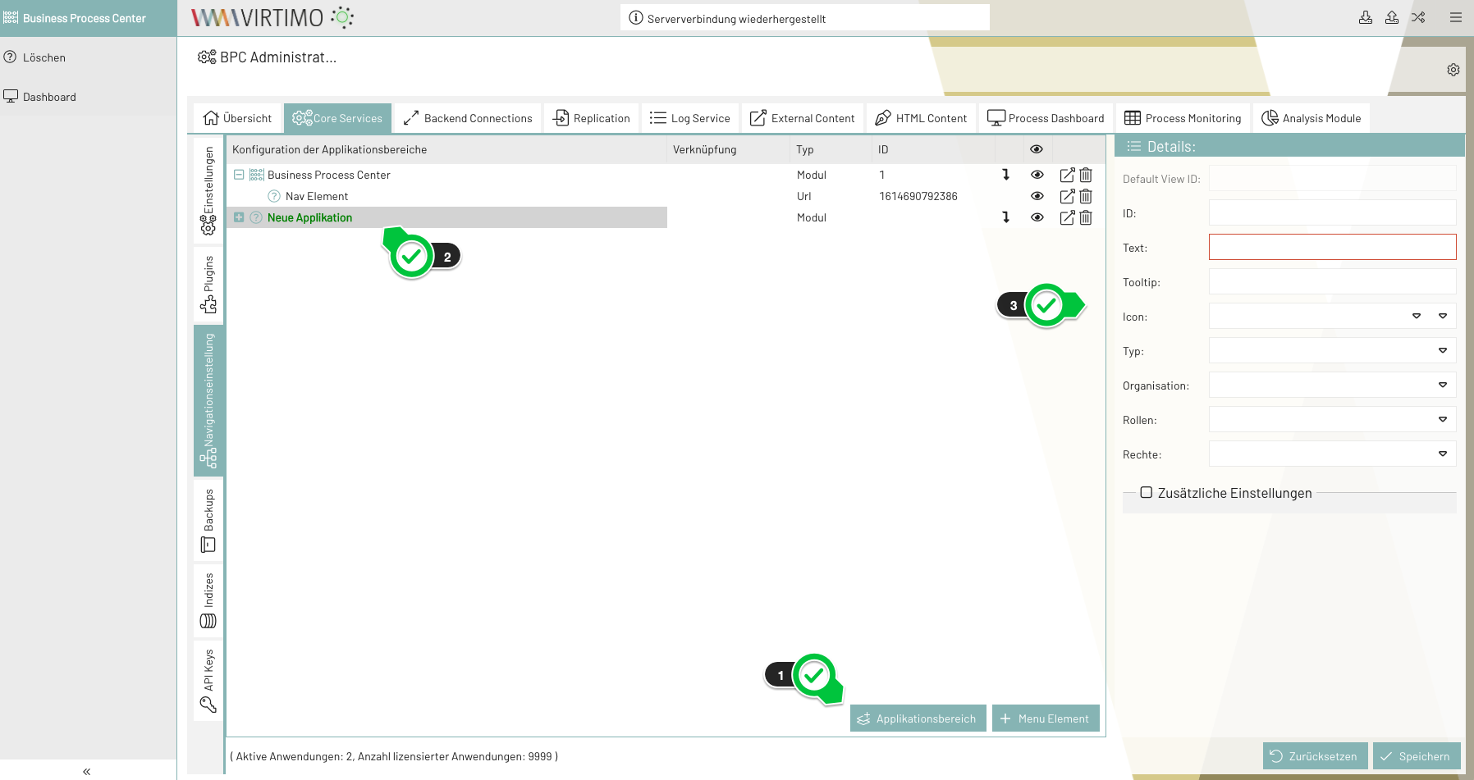Collapse the Business Process Center tree node
The image size is (1474, 780).
click(239, 175)
